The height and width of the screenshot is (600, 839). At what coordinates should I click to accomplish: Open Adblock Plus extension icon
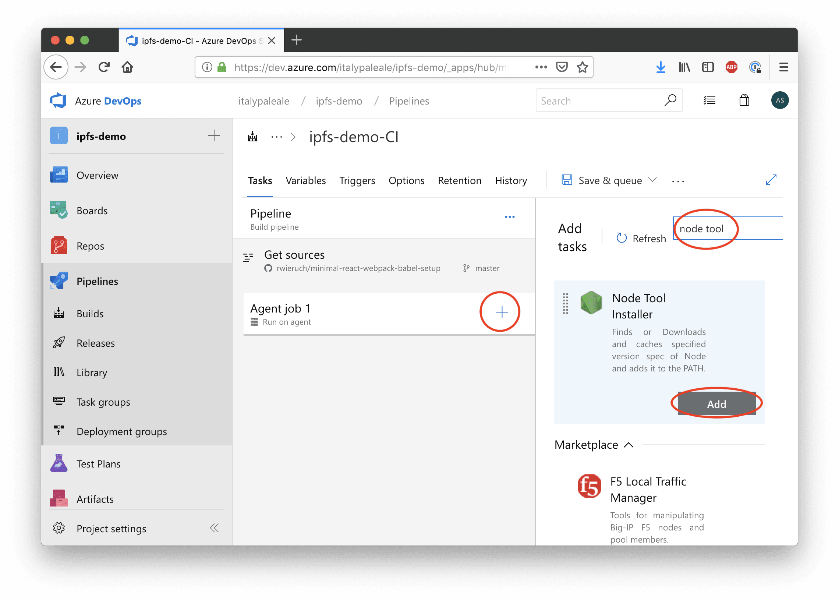point(731,67)
